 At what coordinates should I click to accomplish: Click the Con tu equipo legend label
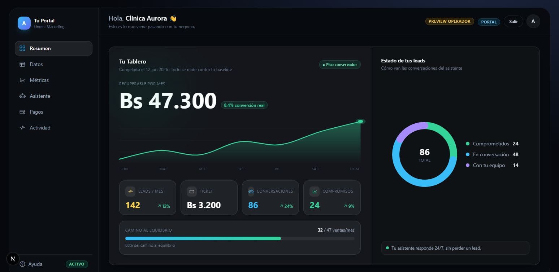[489, 165]
